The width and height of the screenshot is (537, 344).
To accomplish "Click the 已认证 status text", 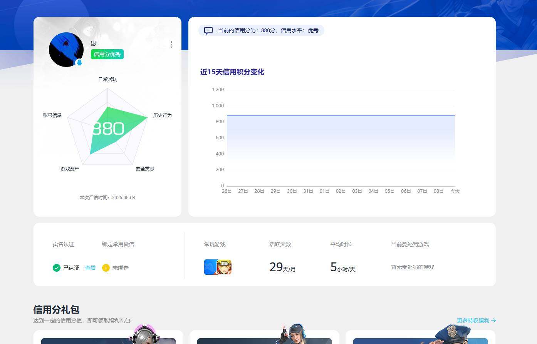I will [x=71, y=268].
